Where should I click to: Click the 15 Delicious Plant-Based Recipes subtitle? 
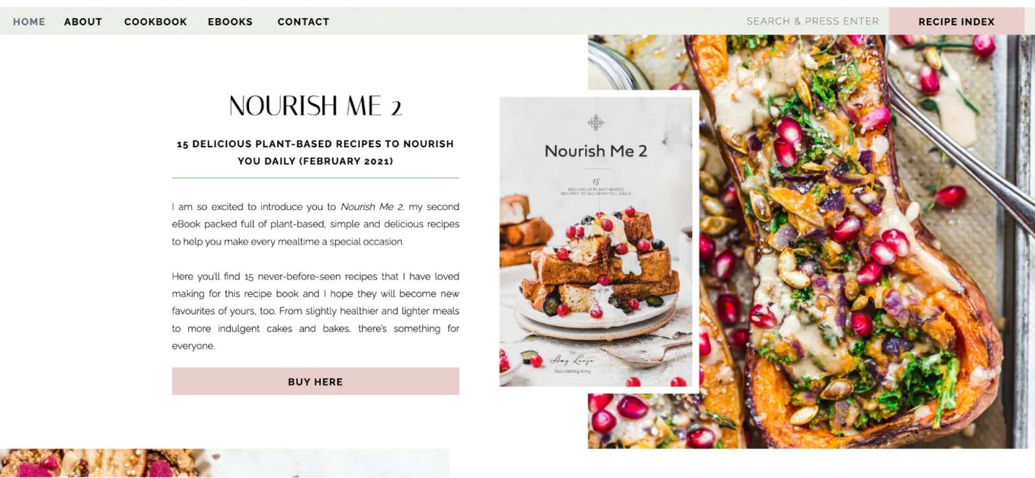point(316,152)
